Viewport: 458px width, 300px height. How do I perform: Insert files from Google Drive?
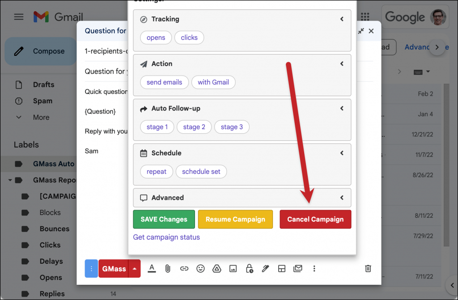216,268
